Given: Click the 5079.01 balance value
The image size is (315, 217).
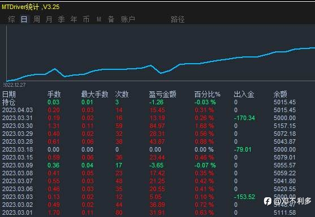Looking at the screenshot, I should tap(284, 157).
